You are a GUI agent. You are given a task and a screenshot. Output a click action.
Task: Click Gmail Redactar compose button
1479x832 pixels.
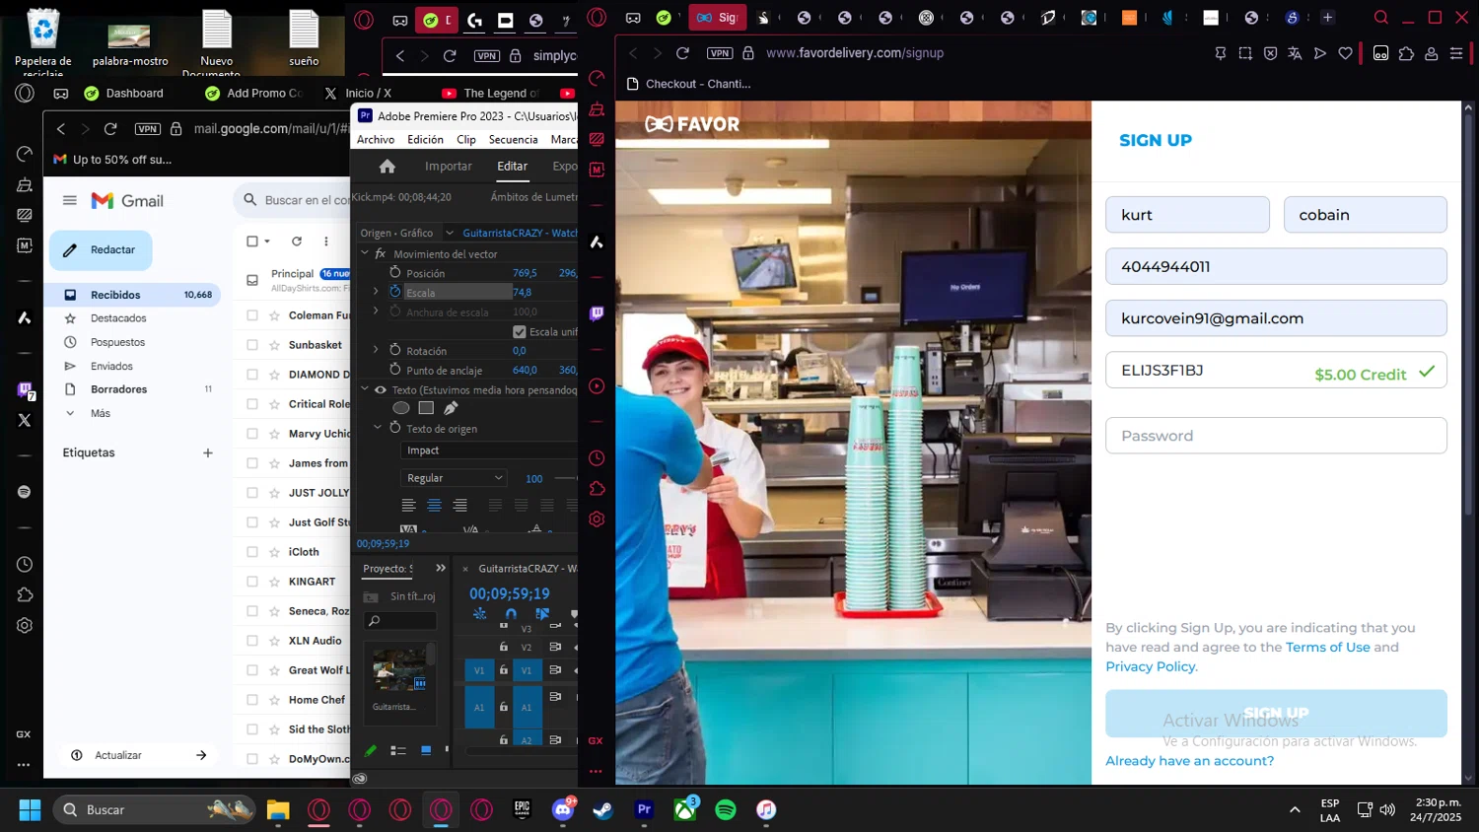click(x=101, y=250)
